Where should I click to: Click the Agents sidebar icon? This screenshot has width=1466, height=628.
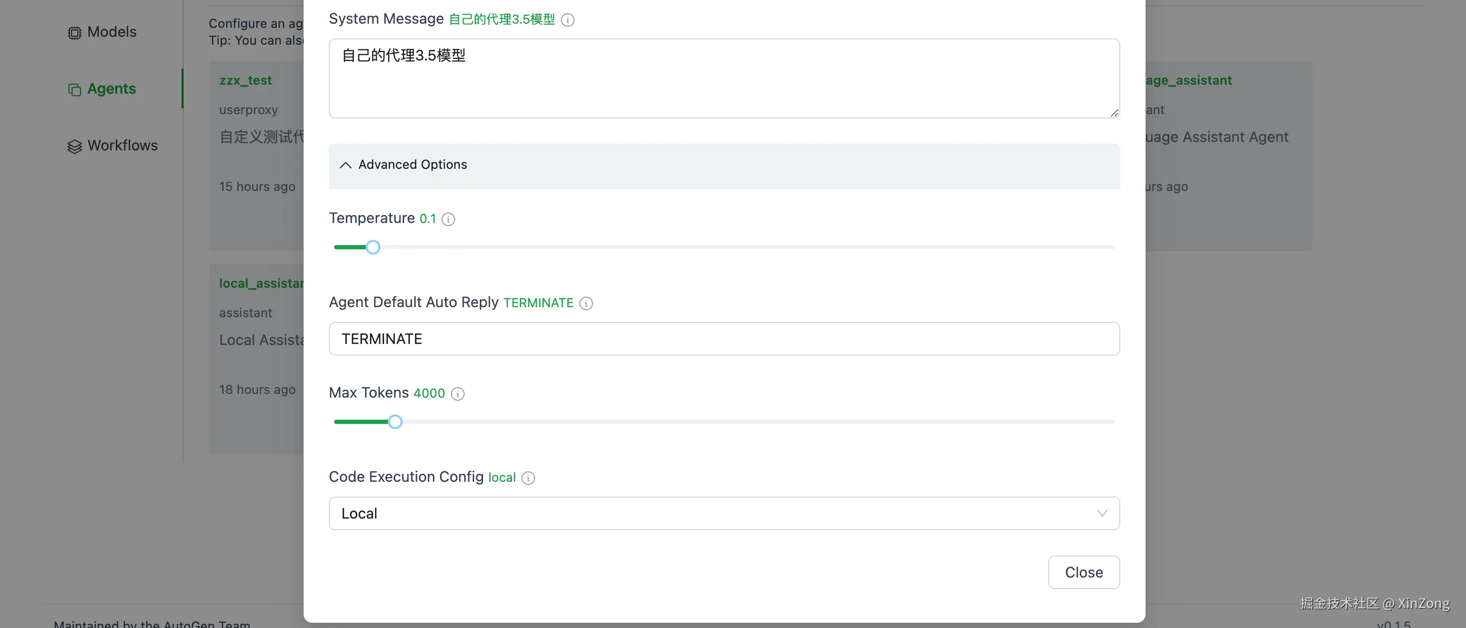coord(75,90)
